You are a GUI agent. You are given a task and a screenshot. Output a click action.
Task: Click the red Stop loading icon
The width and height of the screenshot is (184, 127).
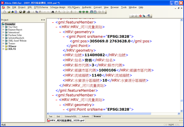[140, 16]
